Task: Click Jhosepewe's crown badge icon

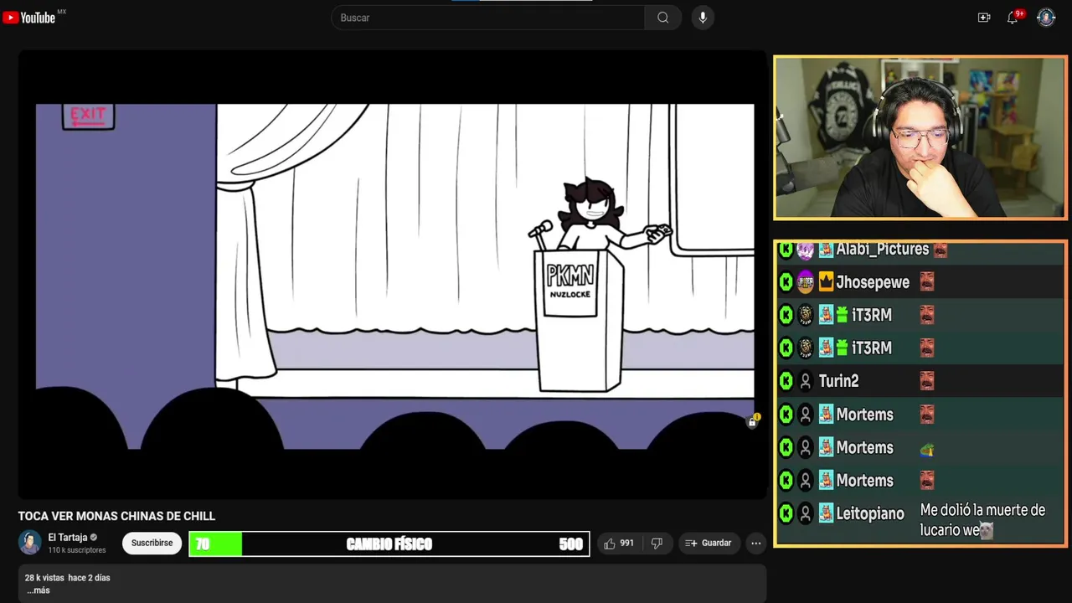Action: (826, 282)
